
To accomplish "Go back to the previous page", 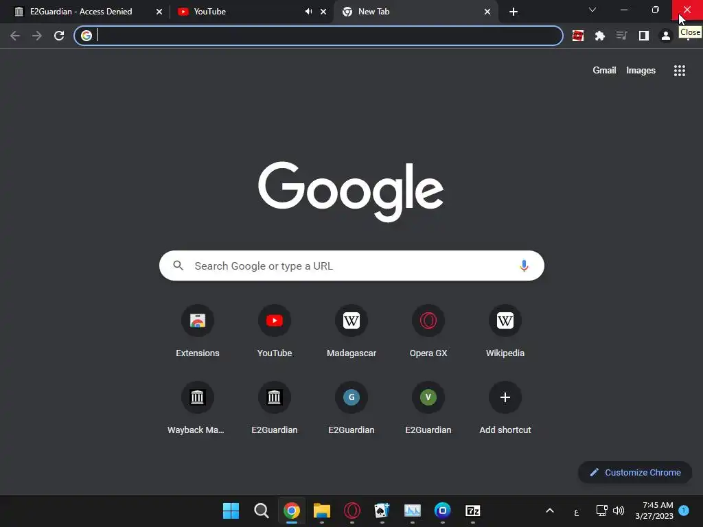I will pyautogui.click(x=15, y=36).
